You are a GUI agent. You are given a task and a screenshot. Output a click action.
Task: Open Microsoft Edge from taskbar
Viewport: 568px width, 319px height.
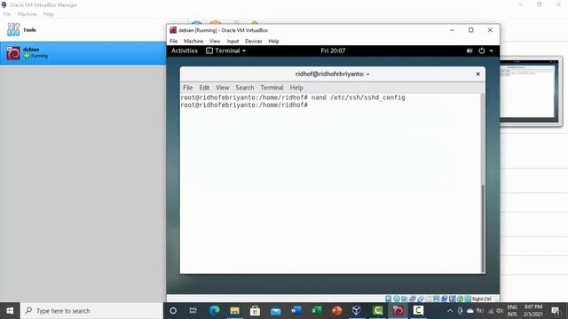(x=215, y=310)
